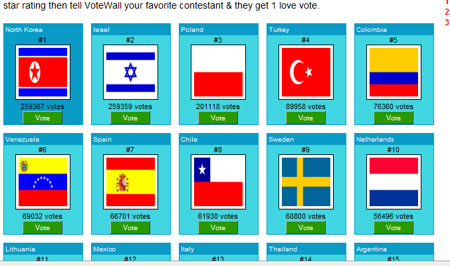Vote for Turkey

(306, 118)
